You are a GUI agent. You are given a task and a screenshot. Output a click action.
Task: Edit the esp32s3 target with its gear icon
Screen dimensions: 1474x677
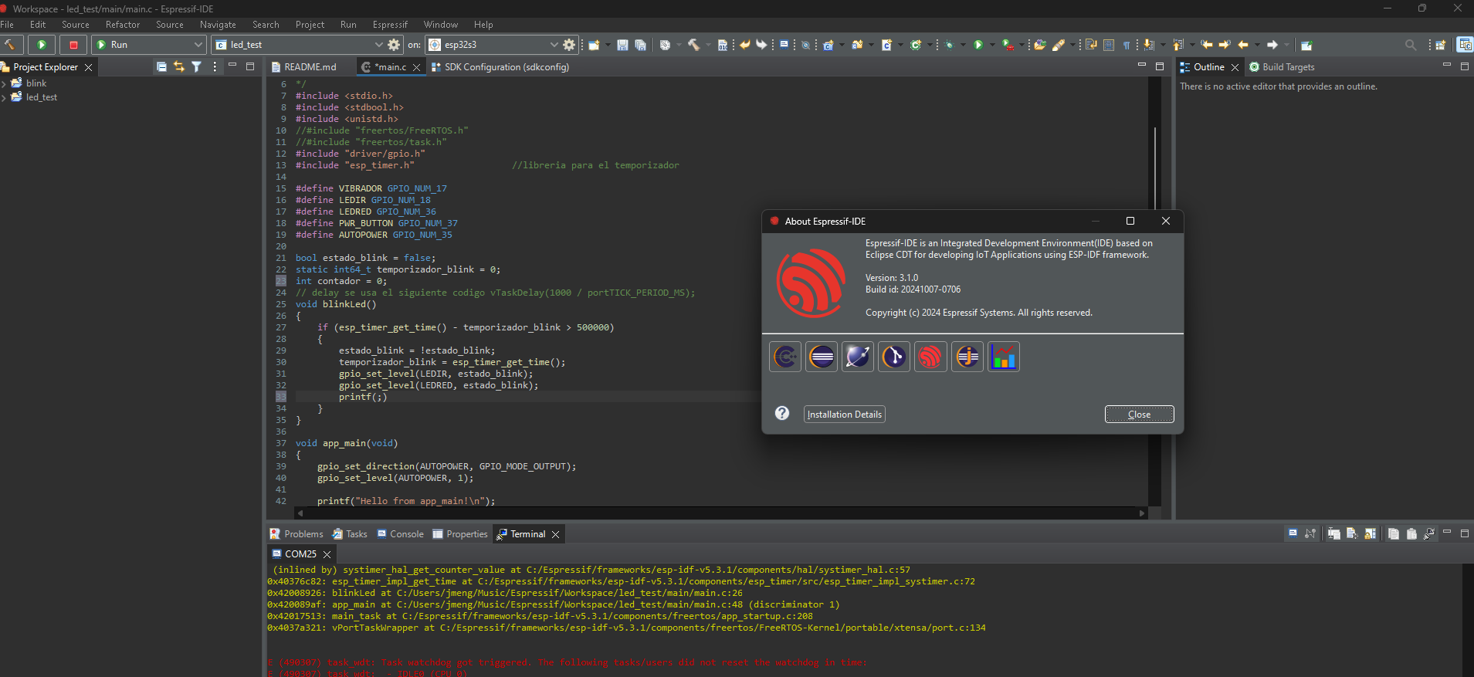click(569, 45)
